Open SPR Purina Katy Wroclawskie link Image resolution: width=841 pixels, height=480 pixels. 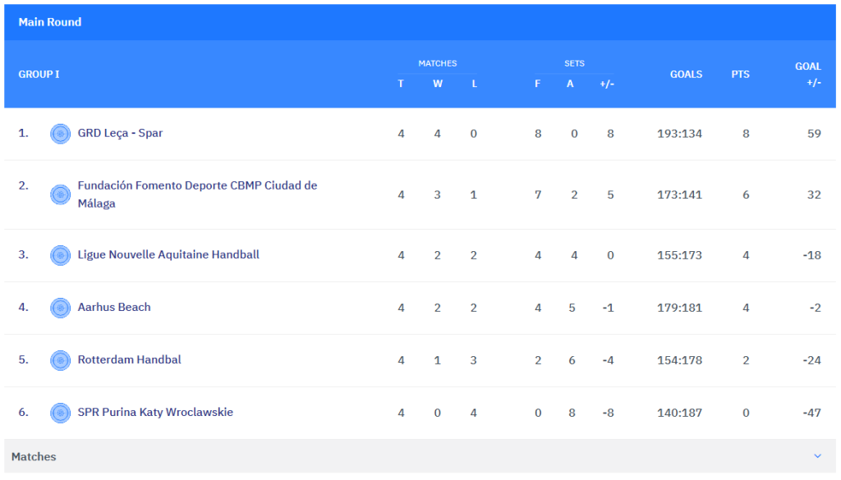click(x=155, y=412)
